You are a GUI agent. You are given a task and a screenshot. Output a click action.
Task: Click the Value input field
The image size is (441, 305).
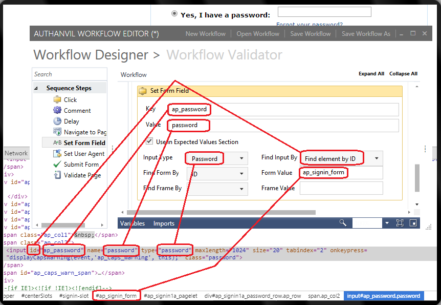(x=283, y=125)
